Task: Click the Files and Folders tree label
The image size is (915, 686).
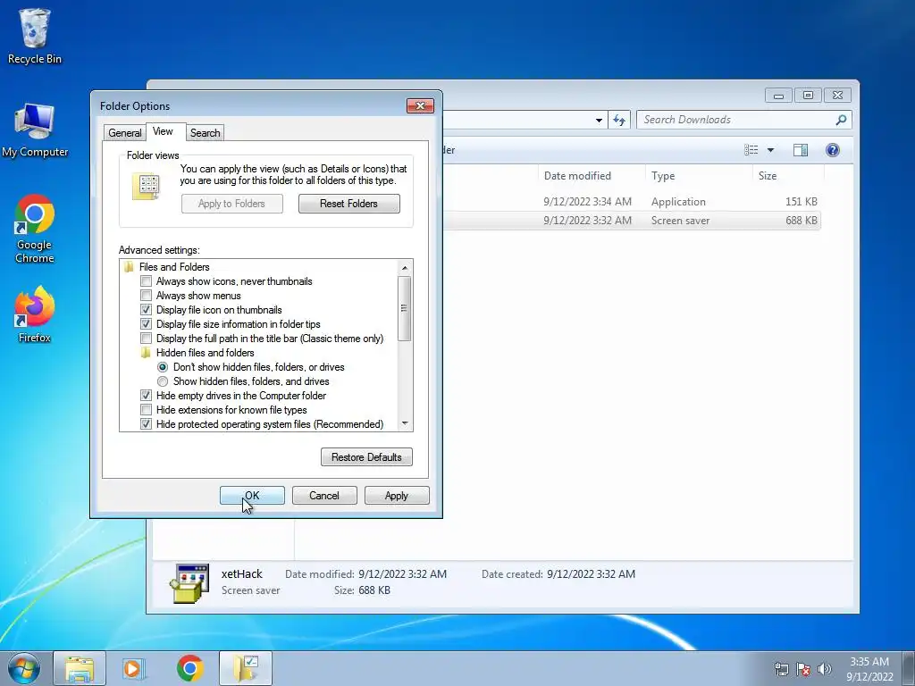Action: pyautogui.click(x=174, y=266)
